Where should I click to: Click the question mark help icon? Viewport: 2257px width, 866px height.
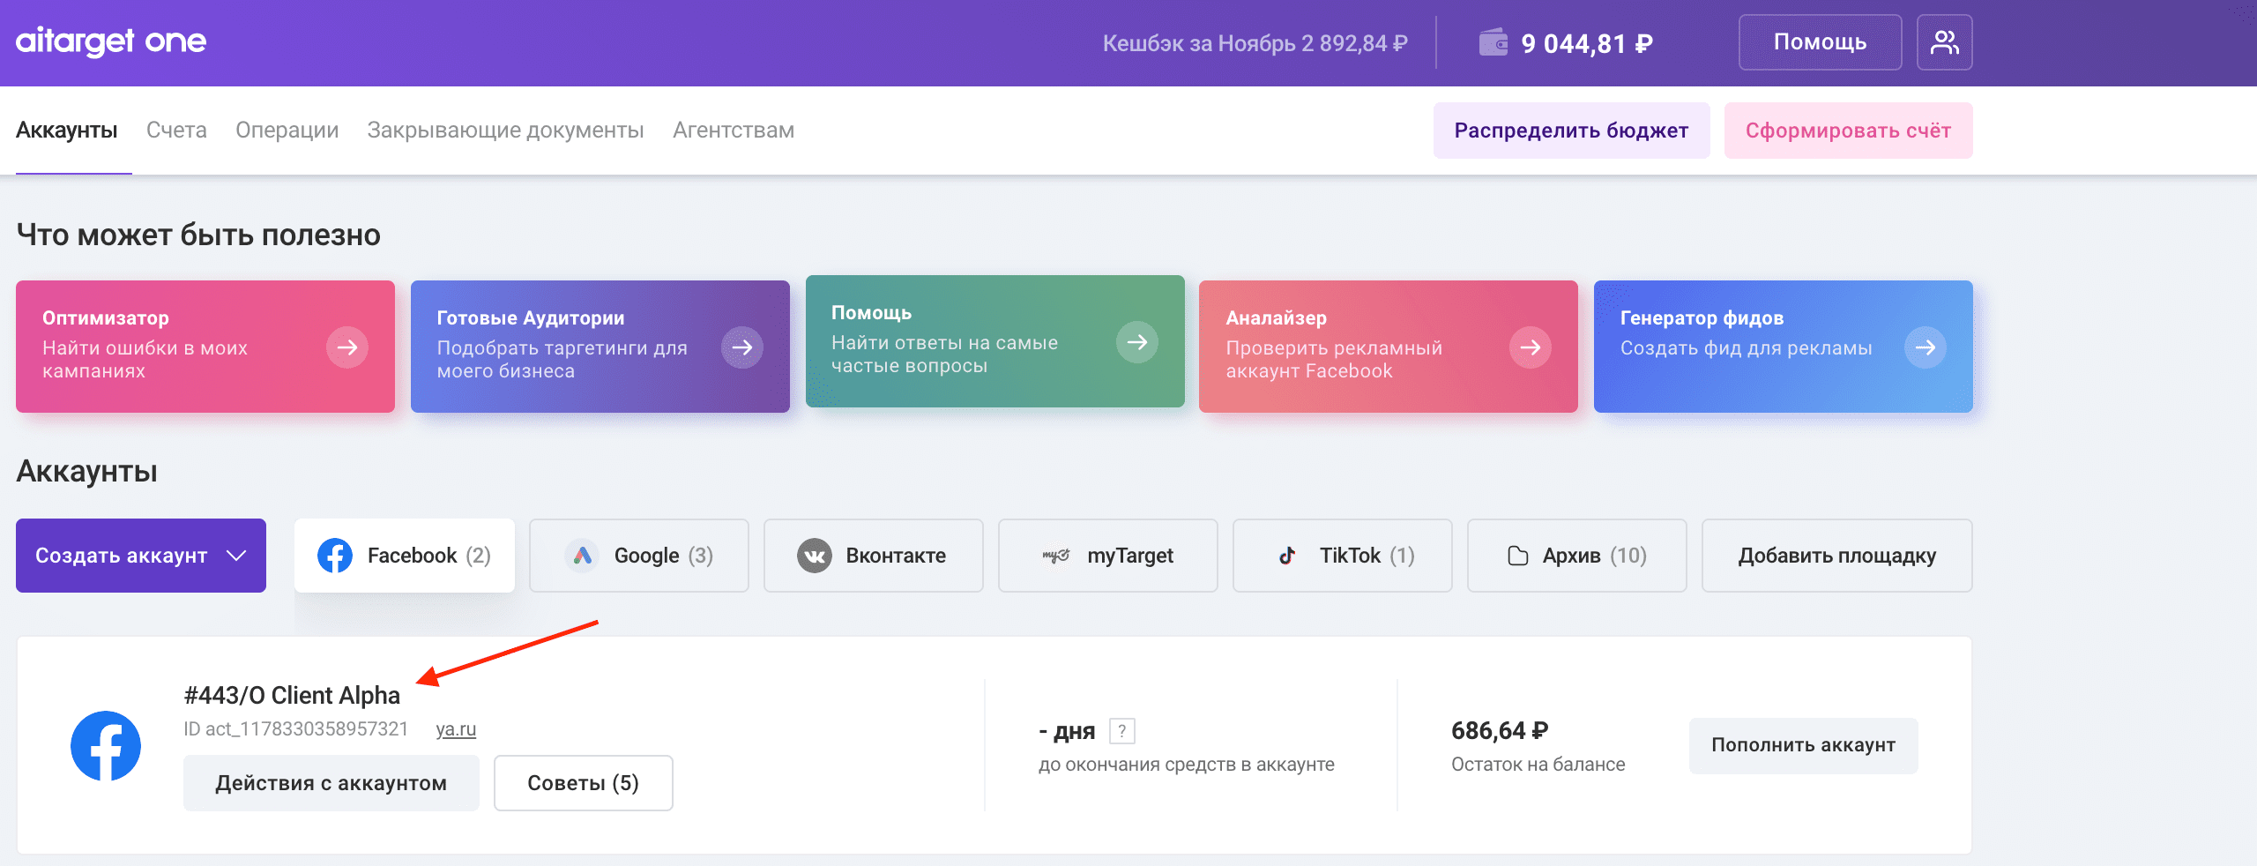pos(1122,731)
